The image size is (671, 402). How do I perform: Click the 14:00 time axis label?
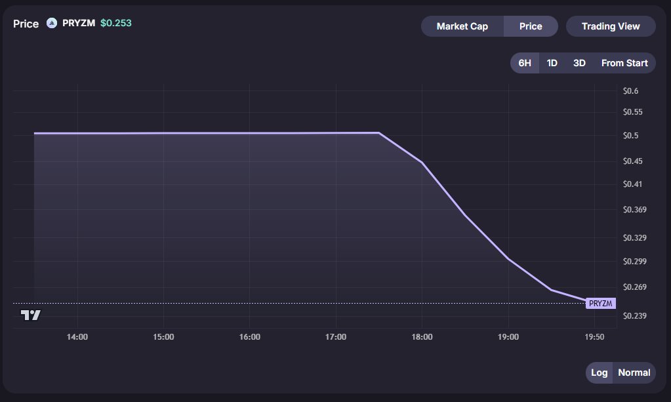(77, 337)
